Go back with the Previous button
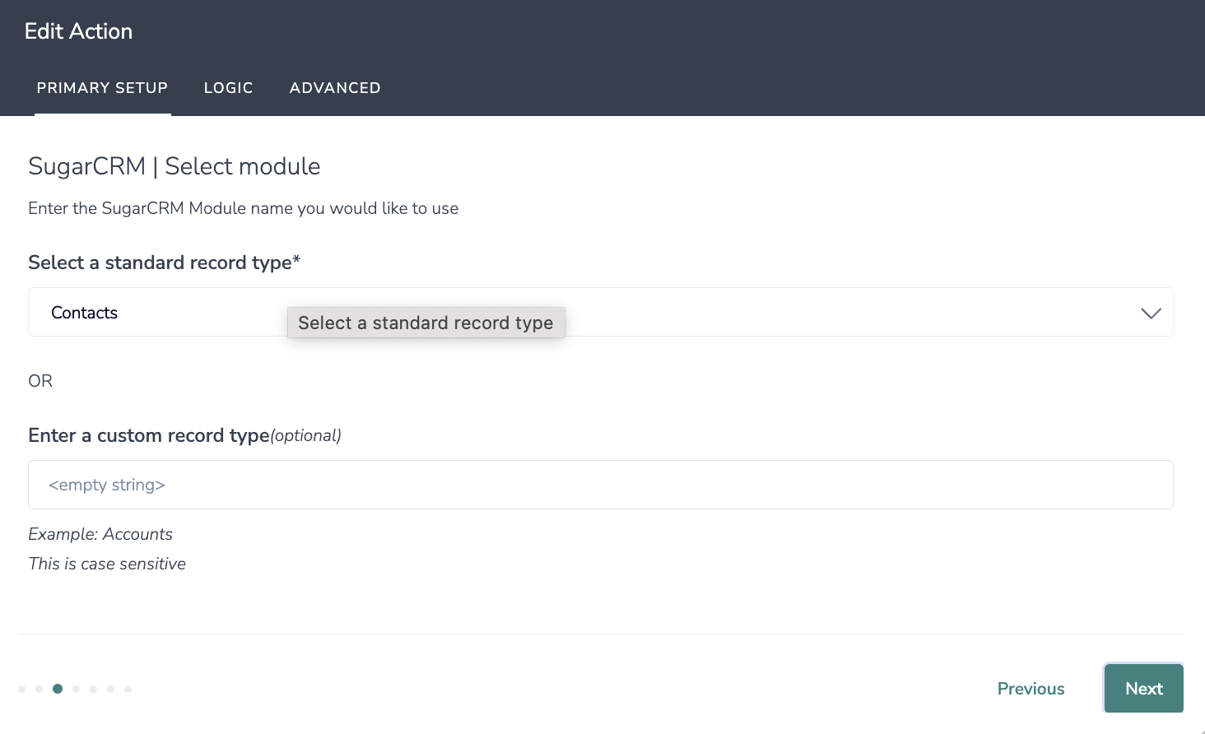The width and height of the screenshot is (1205, 734). click(x=1031, y=689)
